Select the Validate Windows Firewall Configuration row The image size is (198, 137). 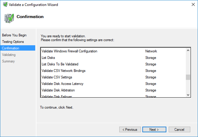tap(113, 51)
